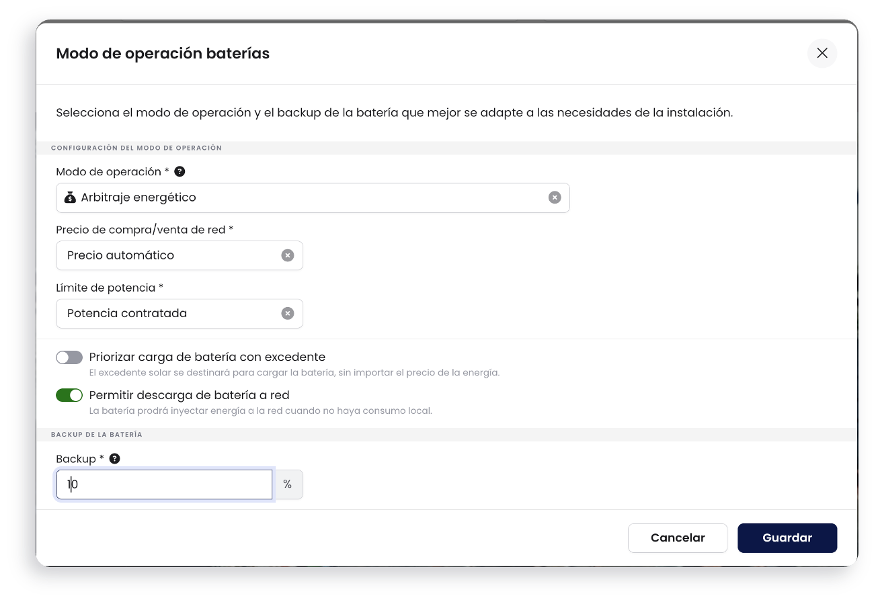
Task: Click the 'La batería prodrá inyectar energía' description
Action: coord(260,411)
